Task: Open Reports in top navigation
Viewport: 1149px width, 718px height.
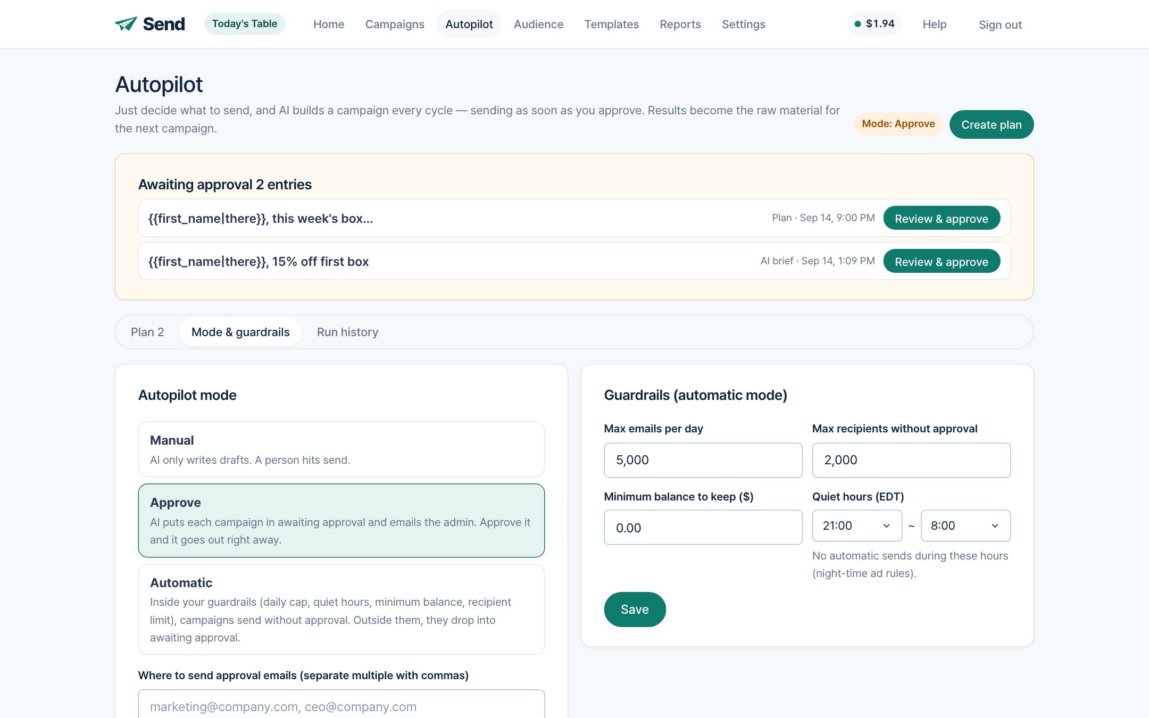Action: tap(680, 24)
